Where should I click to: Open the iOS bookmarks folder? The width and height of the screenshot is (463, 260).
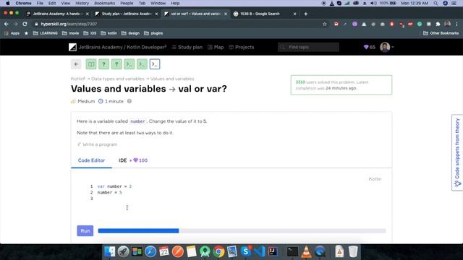pyautogui.click(x=90, y=33)
